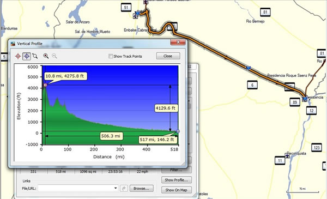Click the greyed zoom out magnifier icon

tap(54, 56)
